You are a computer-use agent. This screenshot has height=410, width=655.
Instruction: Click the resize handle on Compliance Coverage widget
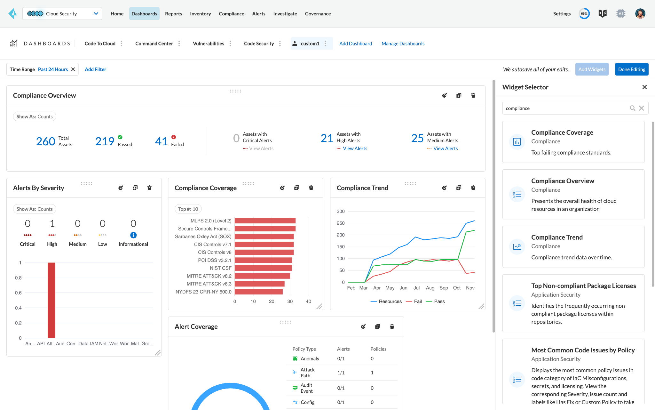(319, 307)
